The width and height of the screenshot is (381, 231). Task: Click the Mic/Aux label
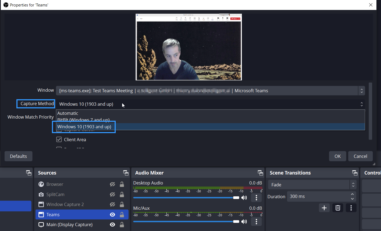(x=142, y=208)
